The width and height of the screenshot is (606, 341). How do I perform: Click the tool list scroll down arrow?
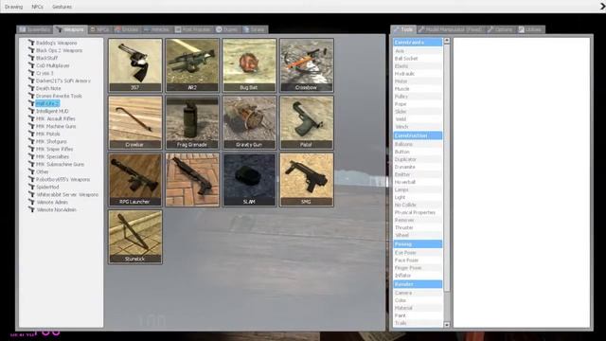[x=447, y=325]
